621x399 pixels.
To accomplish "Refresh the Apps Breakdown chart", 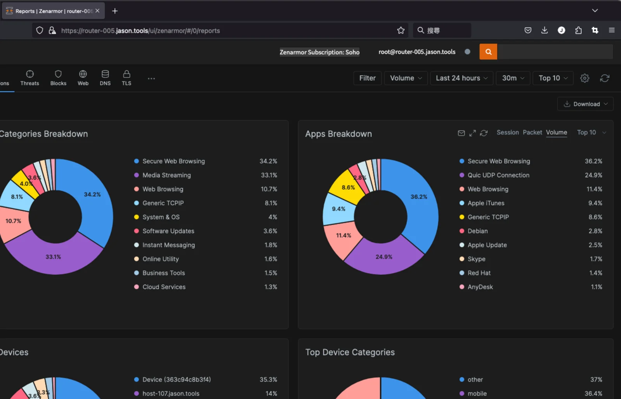I will tap(484, 133).
